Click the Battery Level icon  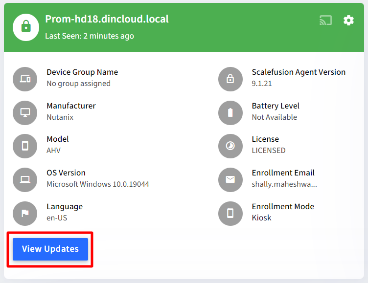(230, 113)
